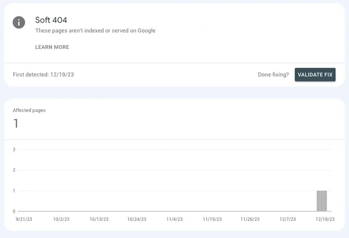Pick the 11/4/23 date on the timeline
This screenshot has height=238, width=349.
pyautogui.click(x=175, y=219)
